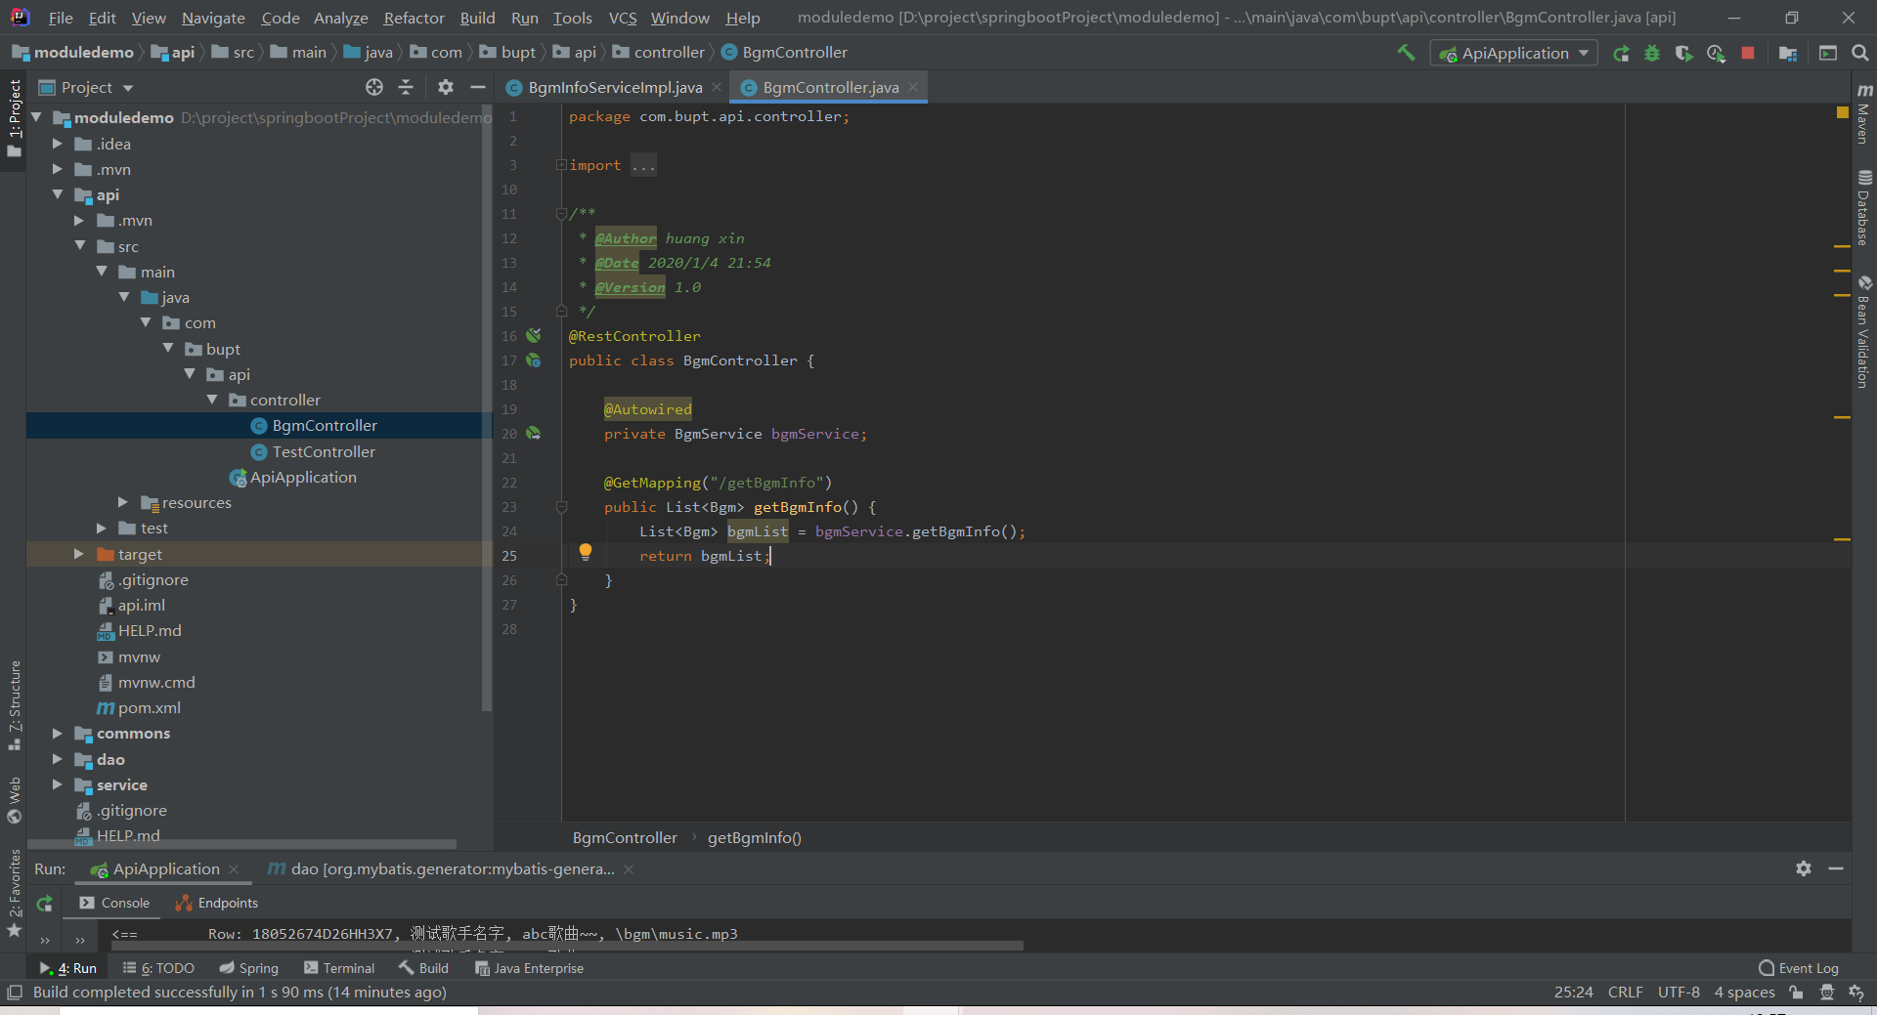Collapse the controller package
This screenshot has width=1877, height=1015.
coord(212,400)
